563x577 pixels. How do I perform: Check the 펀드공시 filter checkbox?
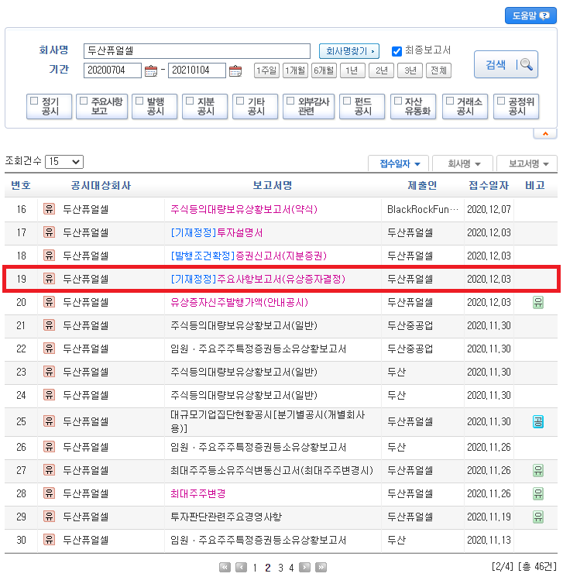pyautogui.click(x=347, y=101)
